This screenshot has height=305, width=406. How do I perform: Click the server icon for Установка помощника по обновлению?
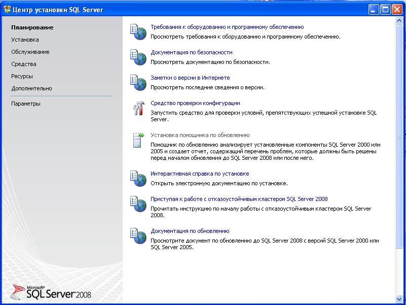click(x=138, y=140)
